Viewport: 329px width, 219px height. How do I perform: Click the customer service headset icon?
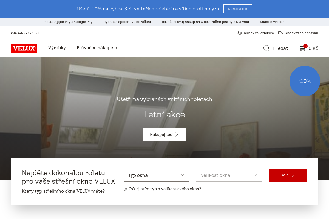tap(240, 33)
